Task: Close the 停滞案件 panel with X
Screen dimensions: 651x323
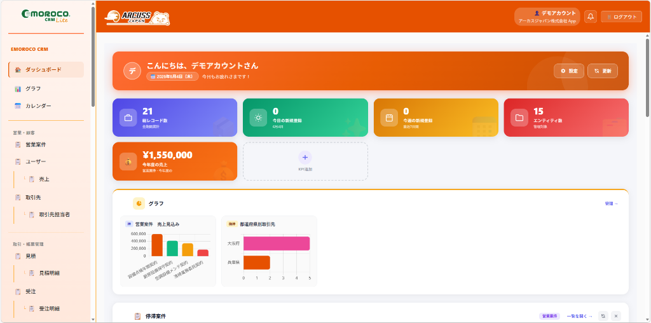Action: pos(616,316)
